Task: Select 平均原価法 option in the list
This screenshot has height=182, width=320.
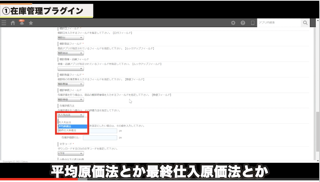Action: tap(72, 126)
